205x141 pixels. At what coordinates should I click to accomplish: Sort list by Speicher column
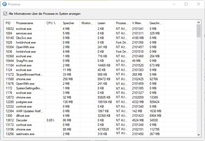(x=68, y=23)
